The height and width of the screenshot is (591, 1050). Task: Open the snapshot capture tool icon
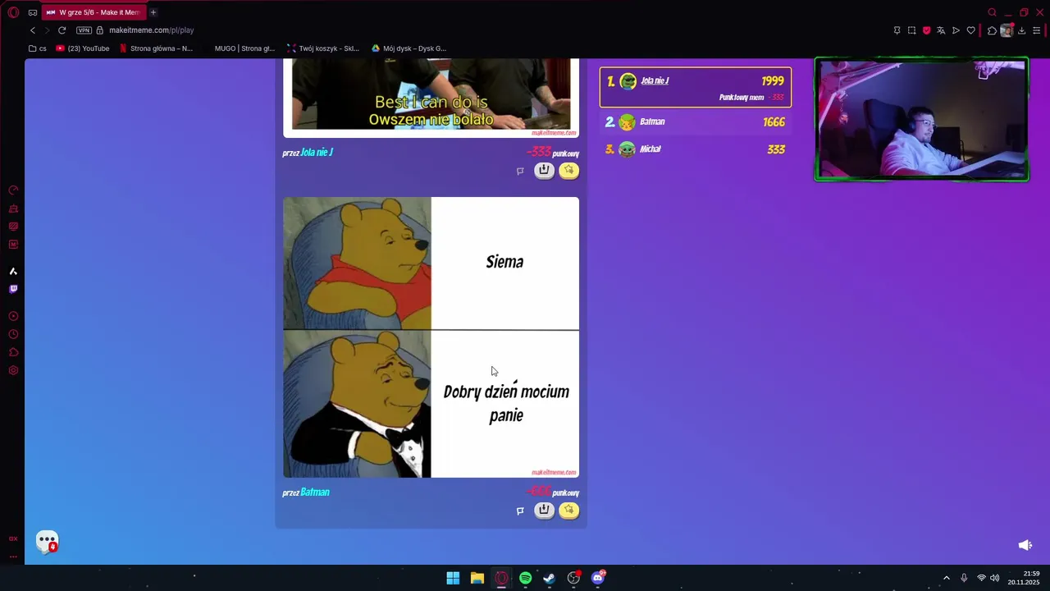click(911, 30)
